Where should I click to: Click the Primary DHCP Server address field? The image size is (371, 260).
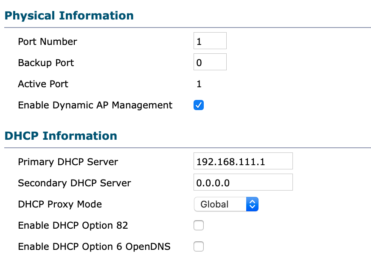pos(243,161)
